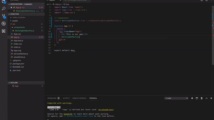Open .gitignore file
Image resolution: width=214 pixels, height=120 pixels.
pyautogui.click(x=17, y=61)
